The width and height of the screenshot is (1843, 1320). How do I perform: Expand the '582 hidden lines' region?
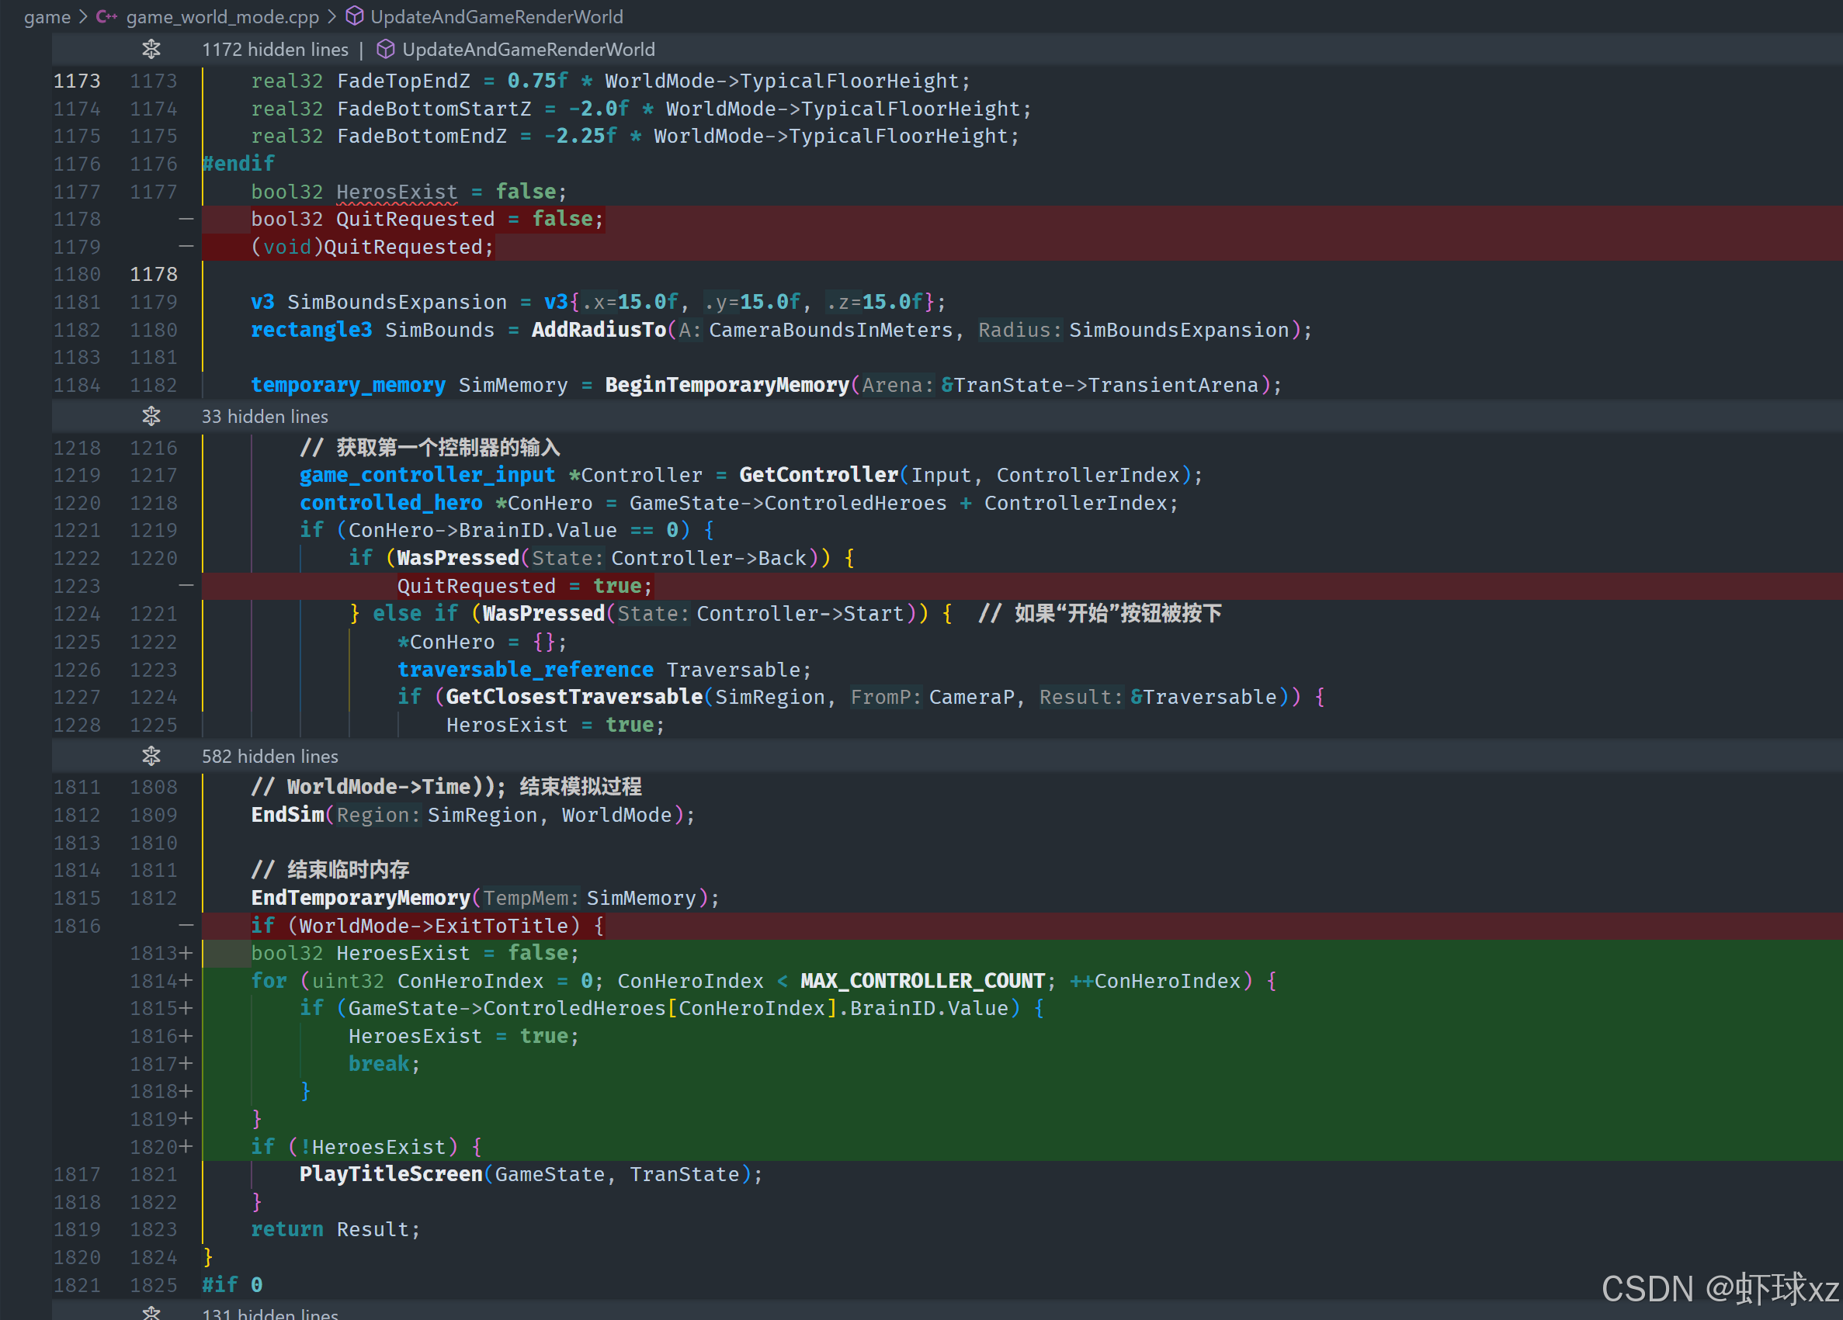point(270,757)
